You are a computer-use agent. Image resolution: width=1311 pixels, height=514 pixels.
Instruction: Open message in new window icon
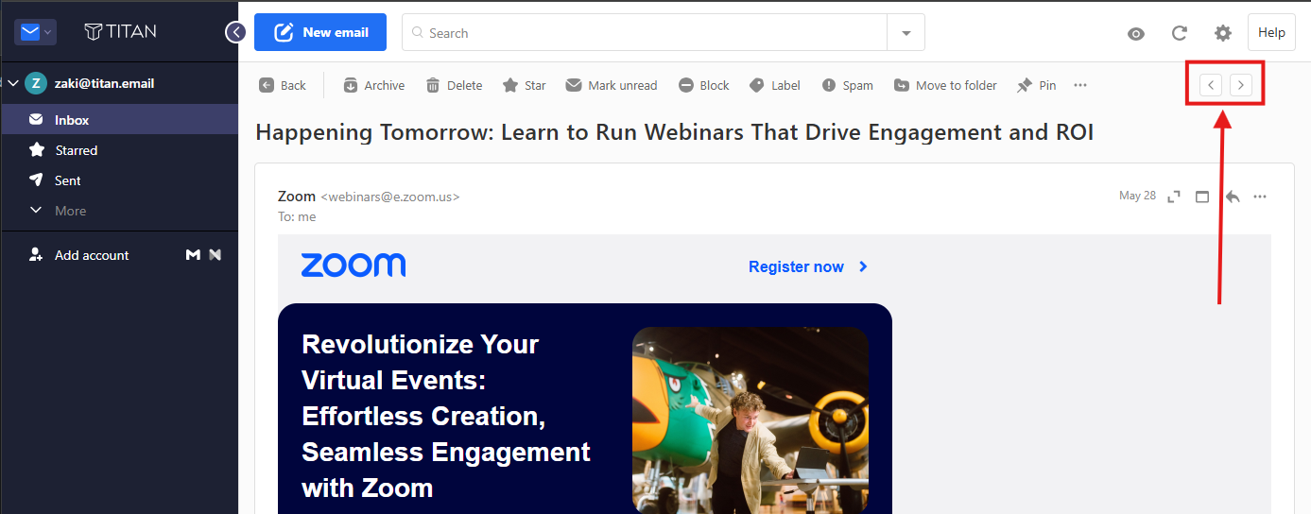[x=1202, y=197]
